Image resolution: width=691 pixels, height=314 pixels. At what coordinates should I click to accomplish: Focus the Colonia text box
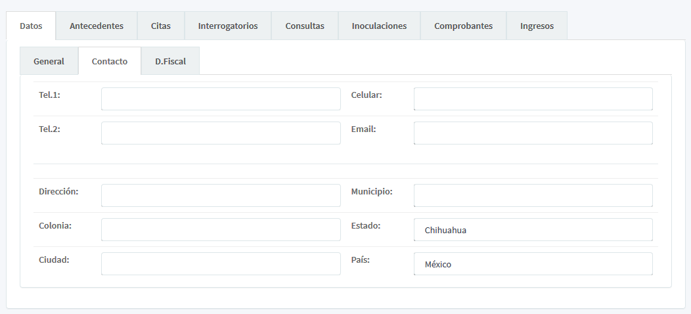(221, 230)
